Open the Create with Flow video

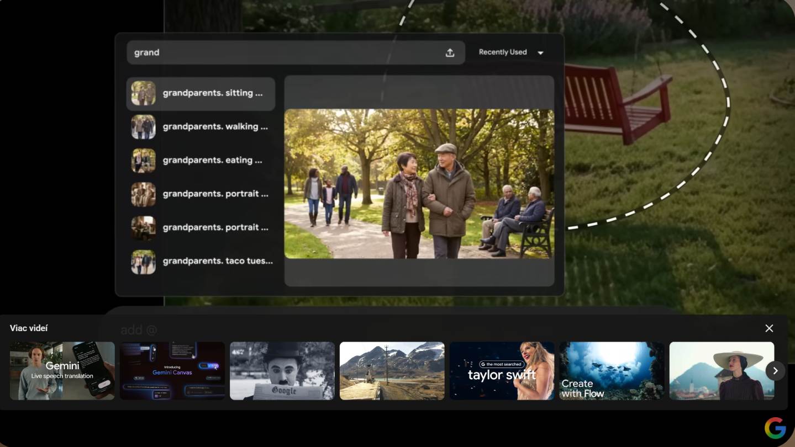pyautogui.click(x=612, y=370)
